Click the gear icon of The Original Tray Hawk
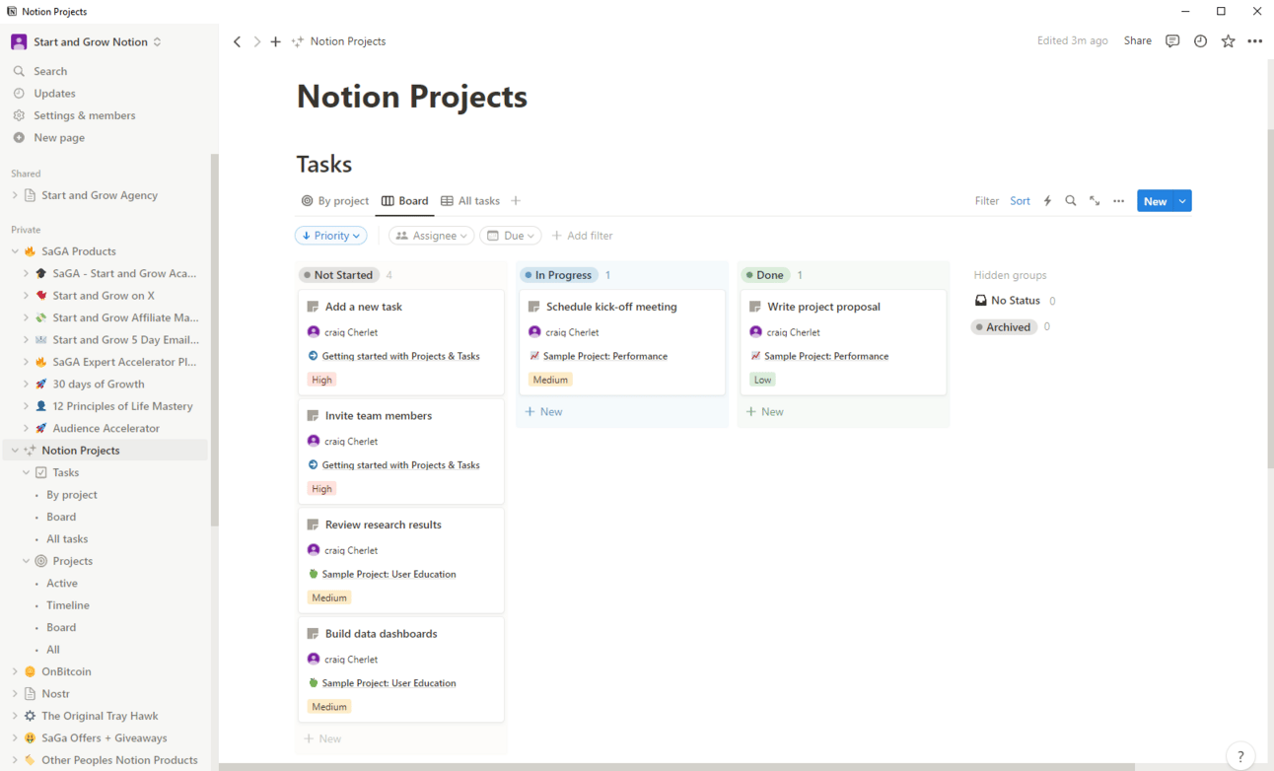The height and width of the screenshot is (771, 1274). pos(30,716)
